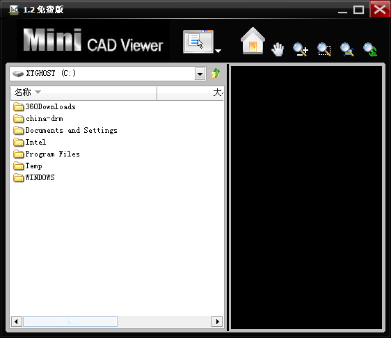Sort by the 名称 column header

(x=83, y=92)
